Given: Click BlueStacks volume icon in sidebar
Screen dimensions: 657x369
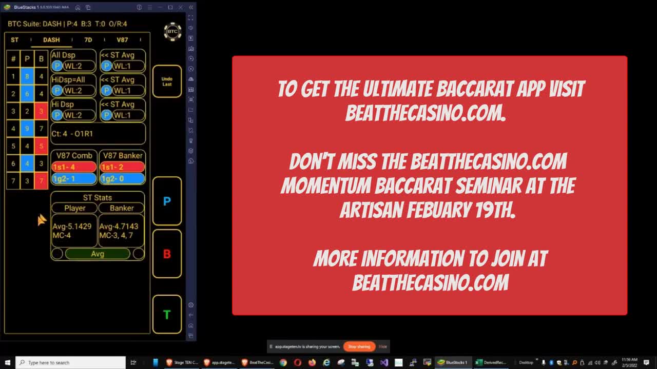Looking at the screenshot, I should (x=191, y=28).
